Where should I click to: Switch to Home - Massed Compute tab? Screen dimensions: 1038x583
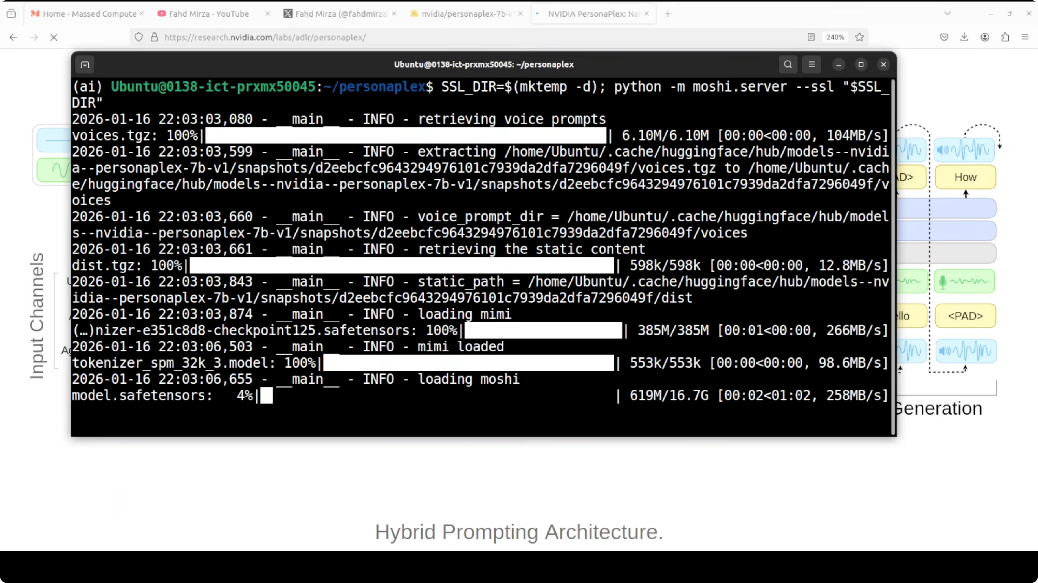pyautogui.click(x=89, y=14)
